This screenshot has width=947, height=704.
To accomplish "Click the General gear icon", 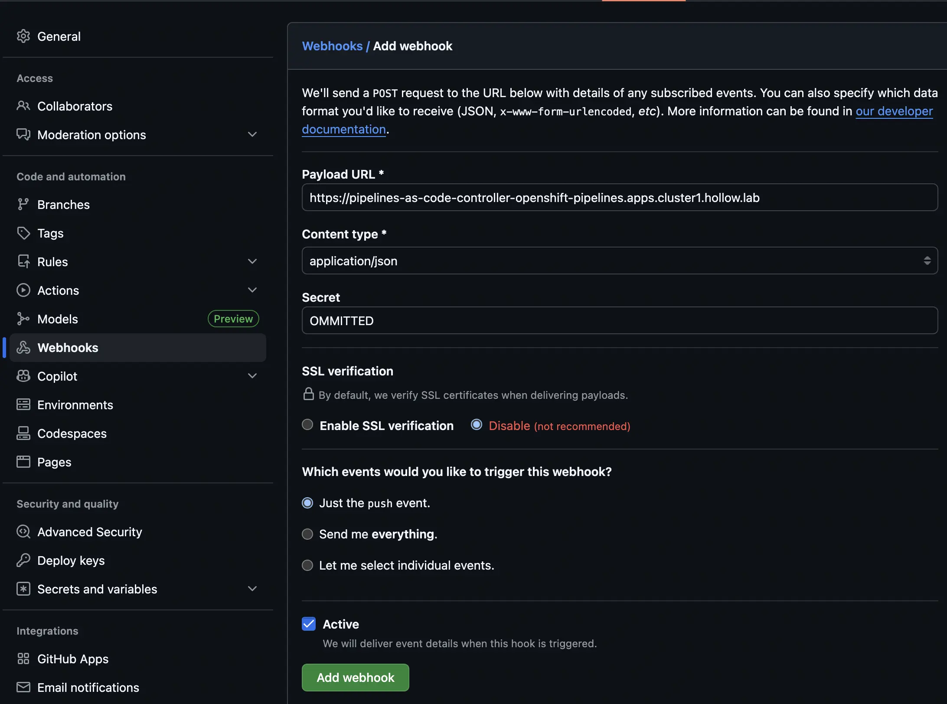I will point(23,36).
